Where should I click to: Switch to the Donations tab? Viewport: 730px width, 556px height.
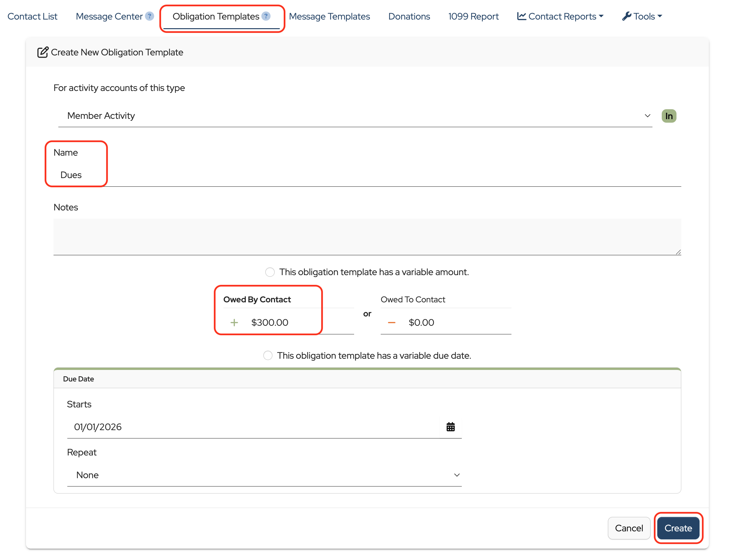point(409,16)
